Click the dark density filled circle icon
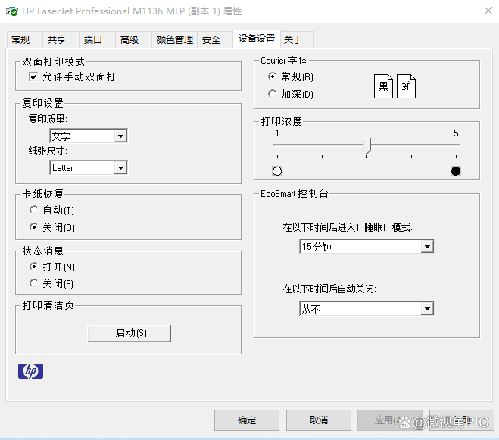The width and height of the screenshot is (499, 440). coord(456,171)
